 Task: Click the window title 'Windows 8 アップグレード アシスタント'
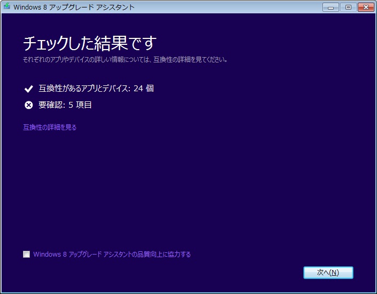click(x=74, y=7)
